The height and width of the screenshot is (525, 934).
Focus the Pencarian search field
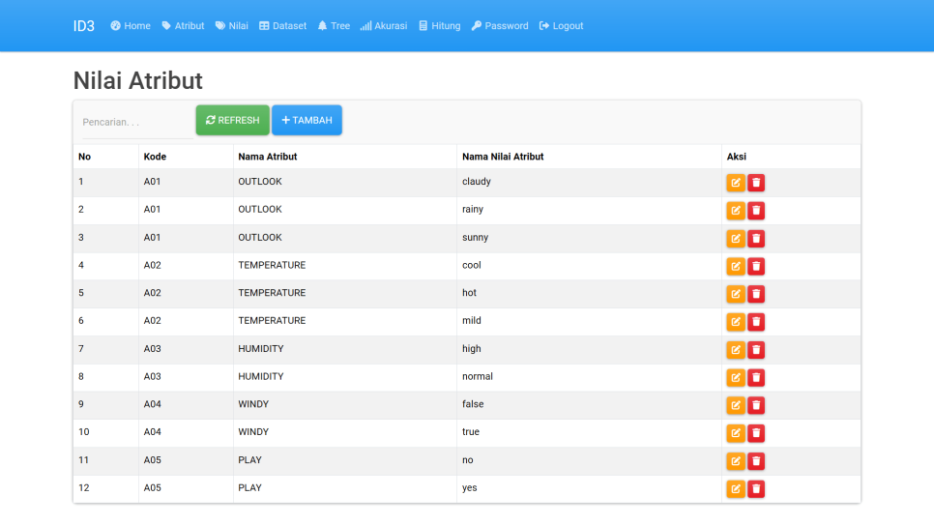click(x=133, y=123)
